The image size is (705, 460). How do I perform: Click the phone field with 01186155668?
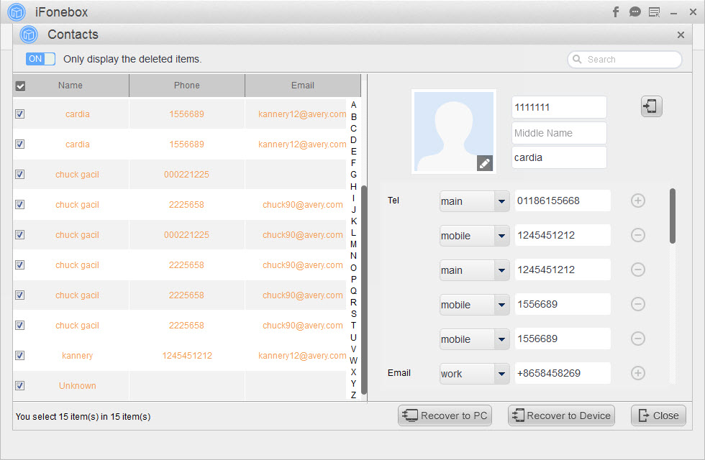[563, 201]
